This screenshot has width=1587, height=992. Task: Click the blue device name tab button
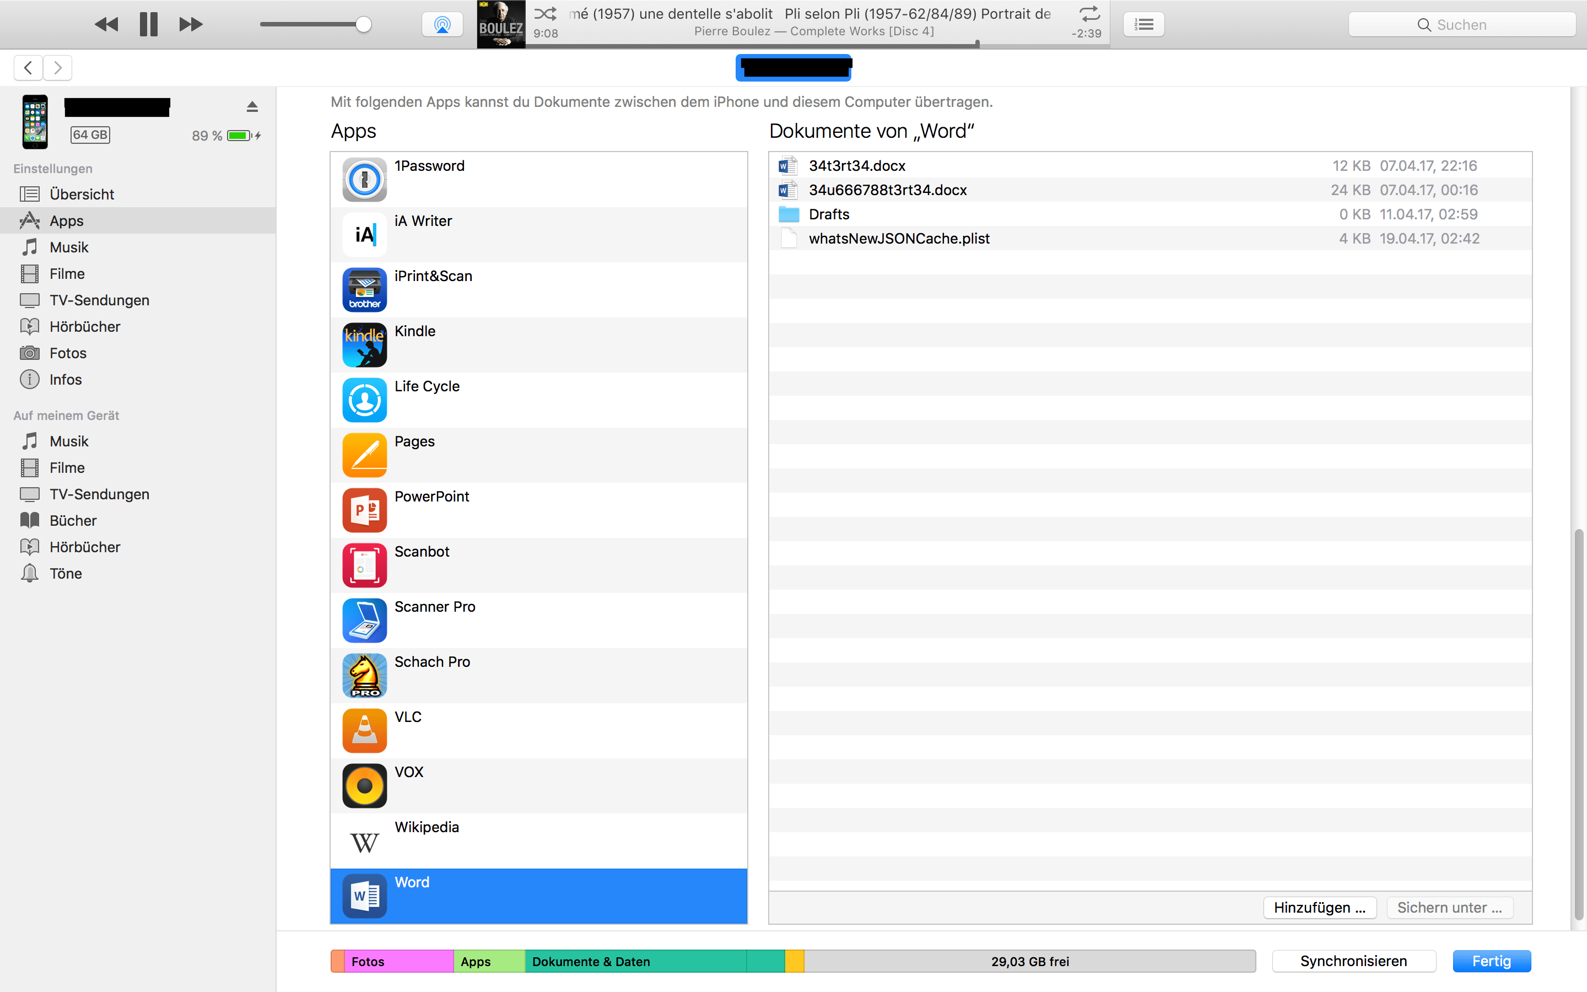tap(793, 68)
